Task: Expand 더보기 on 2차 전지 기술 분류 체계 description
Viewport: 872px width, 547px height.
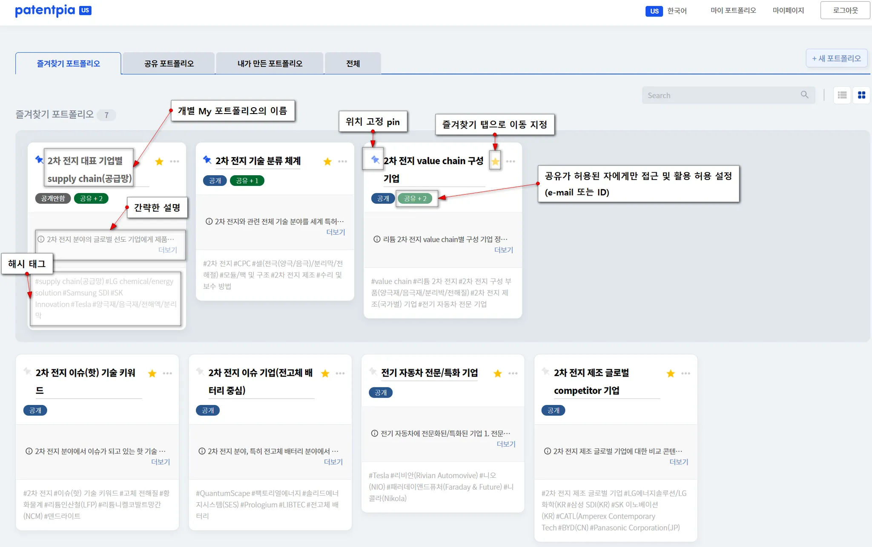Action: 336,232
